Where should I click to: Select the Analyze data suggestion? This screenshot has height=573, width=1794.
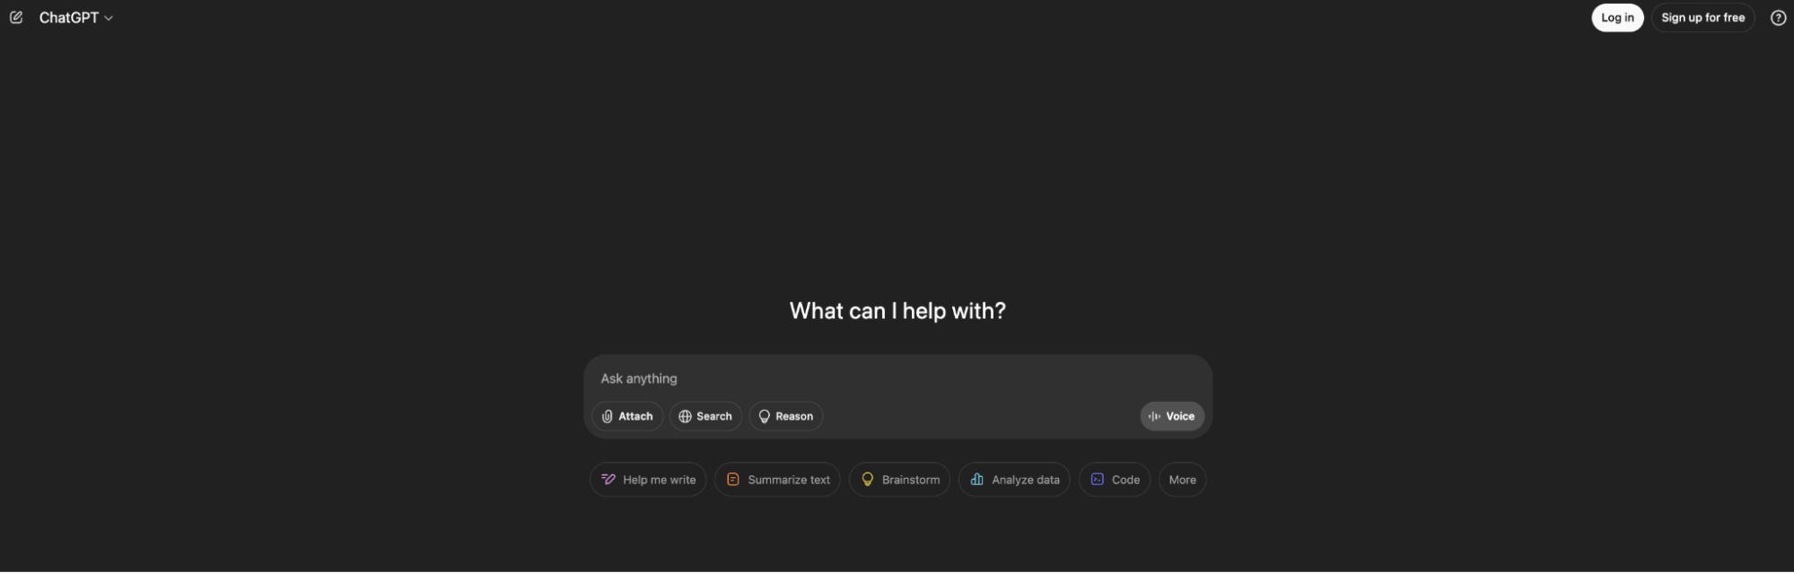point(1014,480)
